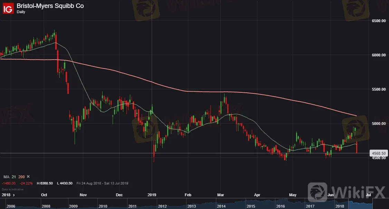Image resolution: width=389 pixels, height=209 pixels.
Task: Open the Daily timeframe selector
Action: click(x=21, y=12)
